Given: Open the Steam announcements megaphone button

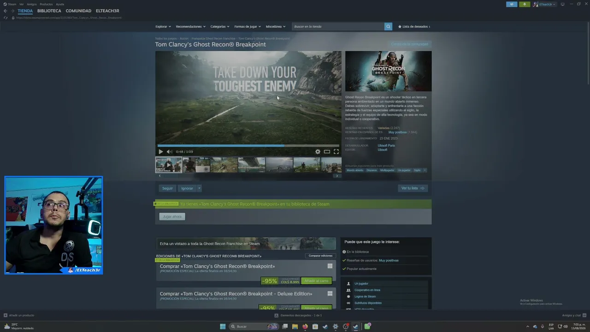Looking at the screenshot, I should click(512, 4).
